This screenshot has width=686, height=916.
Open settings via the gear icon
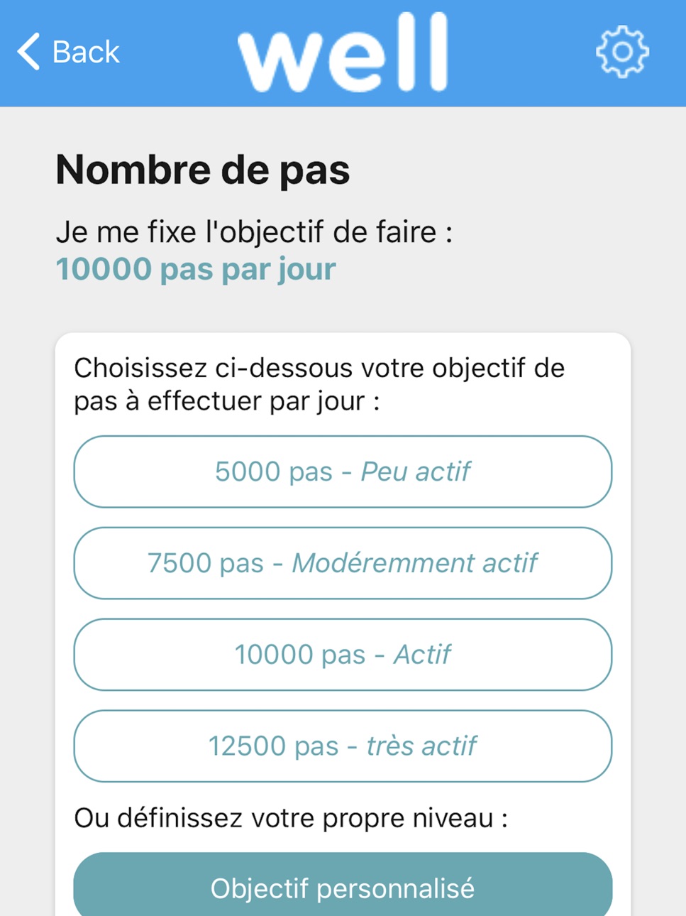(x=622, y=52)
